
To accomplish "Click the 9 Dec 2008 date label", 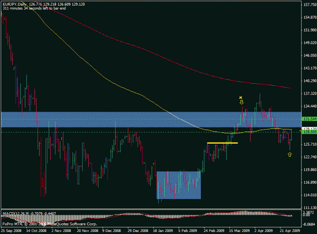I will (x=112, y=230).
